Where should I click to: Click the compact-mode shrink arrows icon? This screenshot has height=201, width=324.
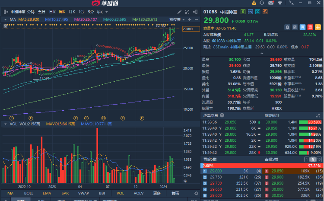pos(291,3)
